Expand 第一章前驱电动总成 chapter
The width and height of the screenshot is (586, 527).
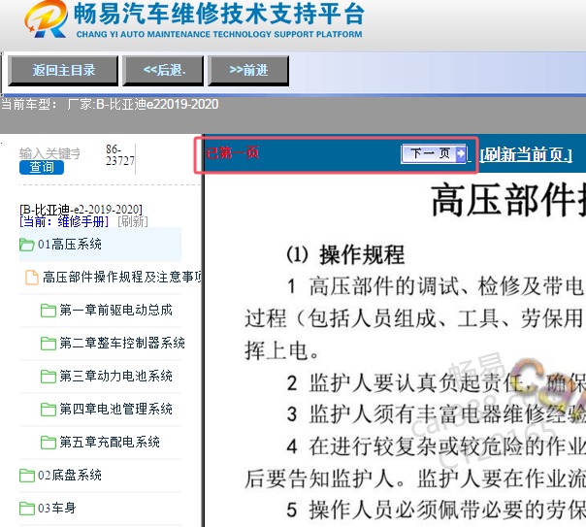115,310
